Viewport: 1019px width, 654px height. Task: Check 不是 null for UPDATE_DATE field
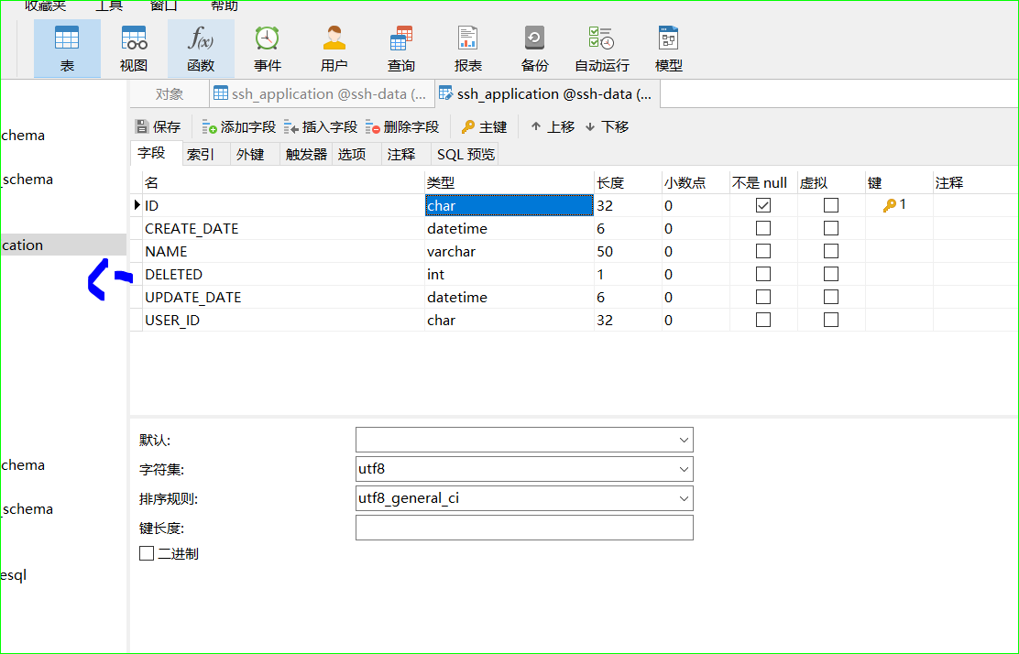point(763,297)
